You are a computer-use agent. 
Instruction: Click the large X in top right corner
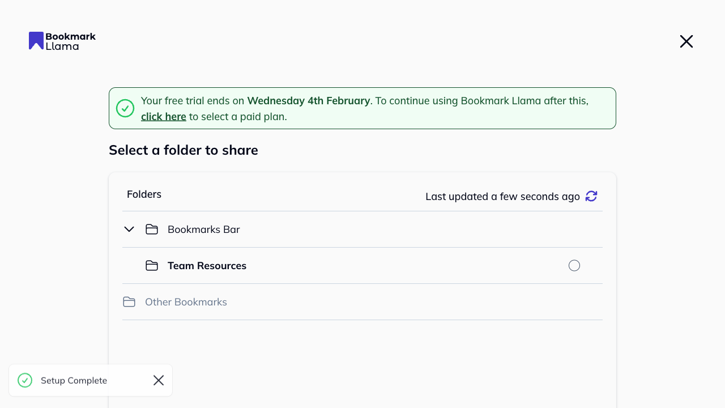[686, 41]
